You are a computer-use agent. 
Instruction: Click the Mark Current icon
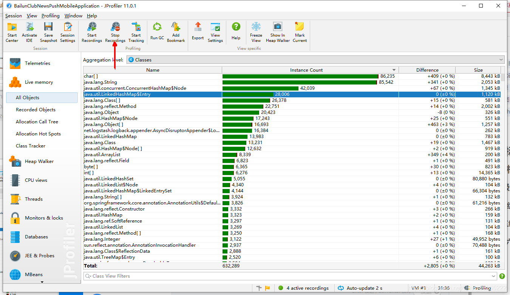[x=300, y=32]
